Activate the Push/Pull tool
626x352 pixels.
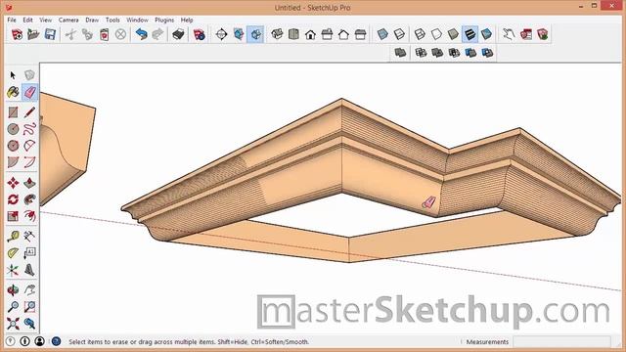(29, 183)
